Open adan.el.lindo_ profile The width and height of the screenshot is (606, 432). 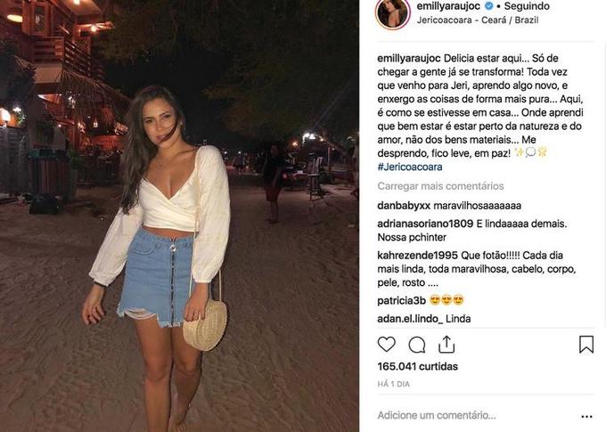point(410,319)
